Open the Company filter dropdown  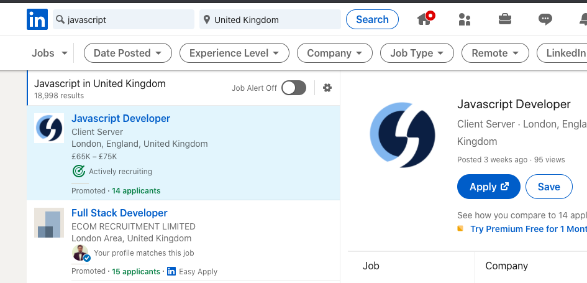(x=334, y=53)
